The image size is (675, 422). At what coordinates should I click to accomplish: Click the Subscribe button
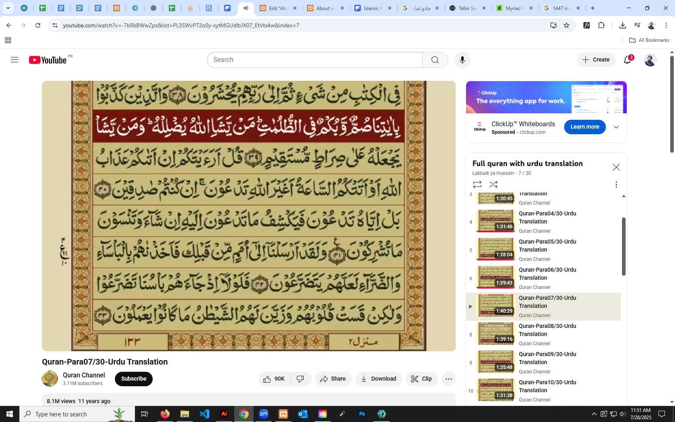point(134,379)
